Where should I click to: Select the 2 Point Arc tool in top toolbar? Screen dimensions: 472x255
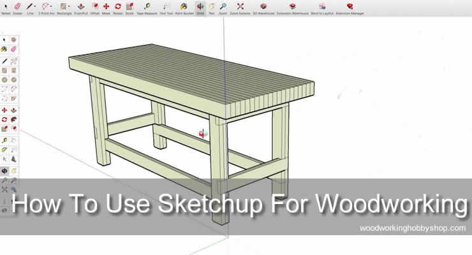(x=45, y=6)
